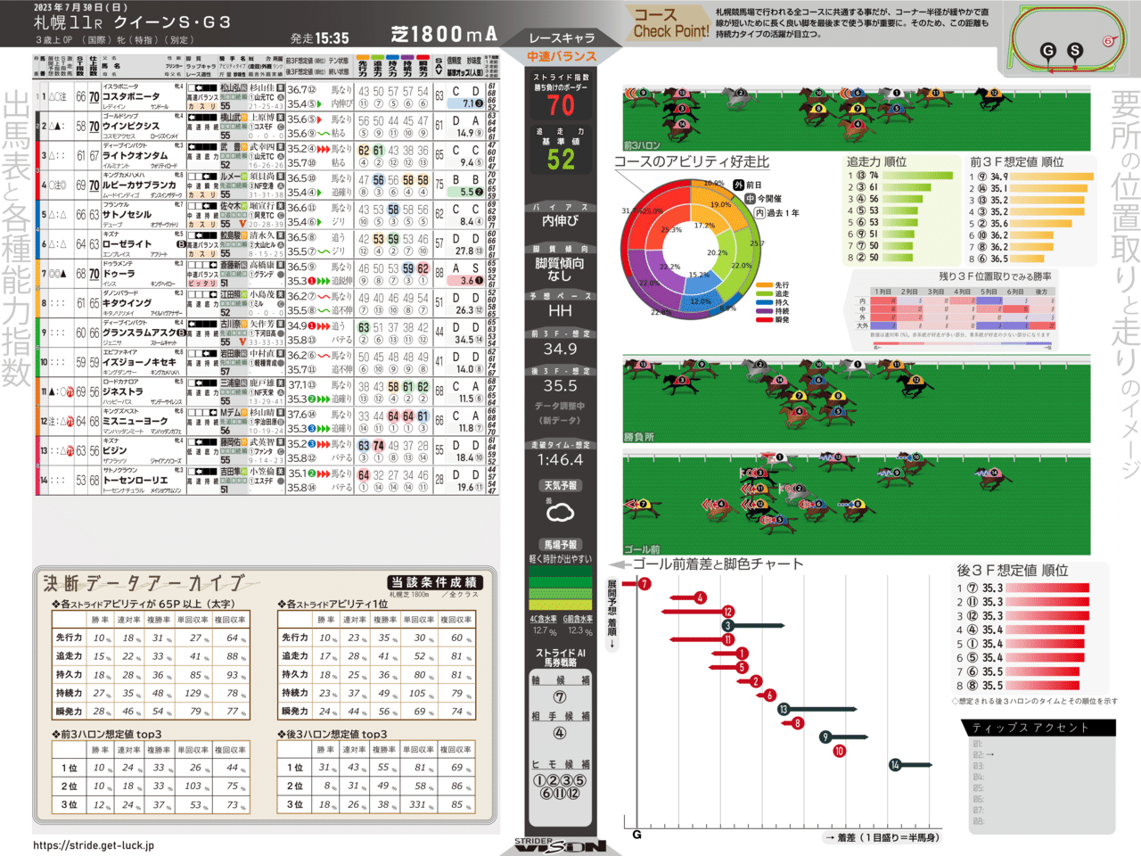1141x856 pixels.
Task: Click horse name ドゥーラ
Action: 119,274
